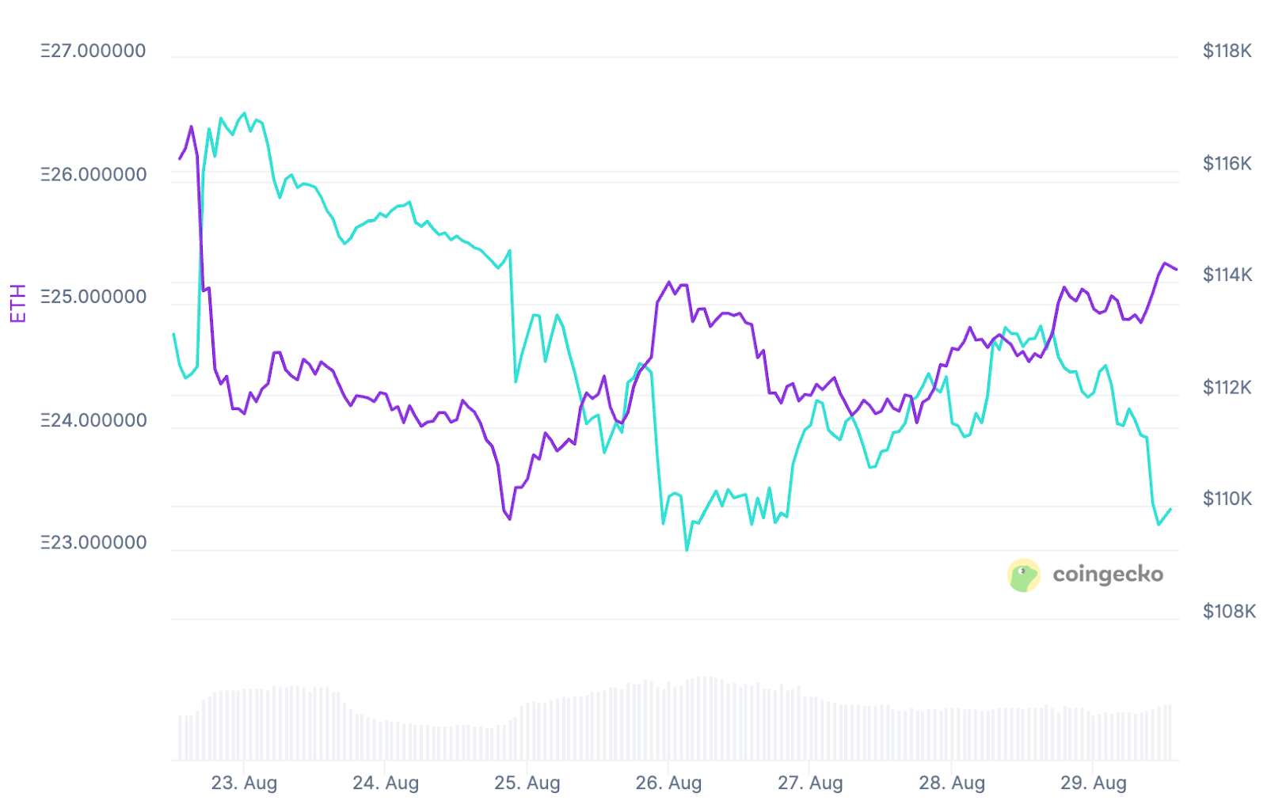Viewport: 1267px width, 808px height.
Task: Click the $114K price axis label
Action: pos(1227,275)
